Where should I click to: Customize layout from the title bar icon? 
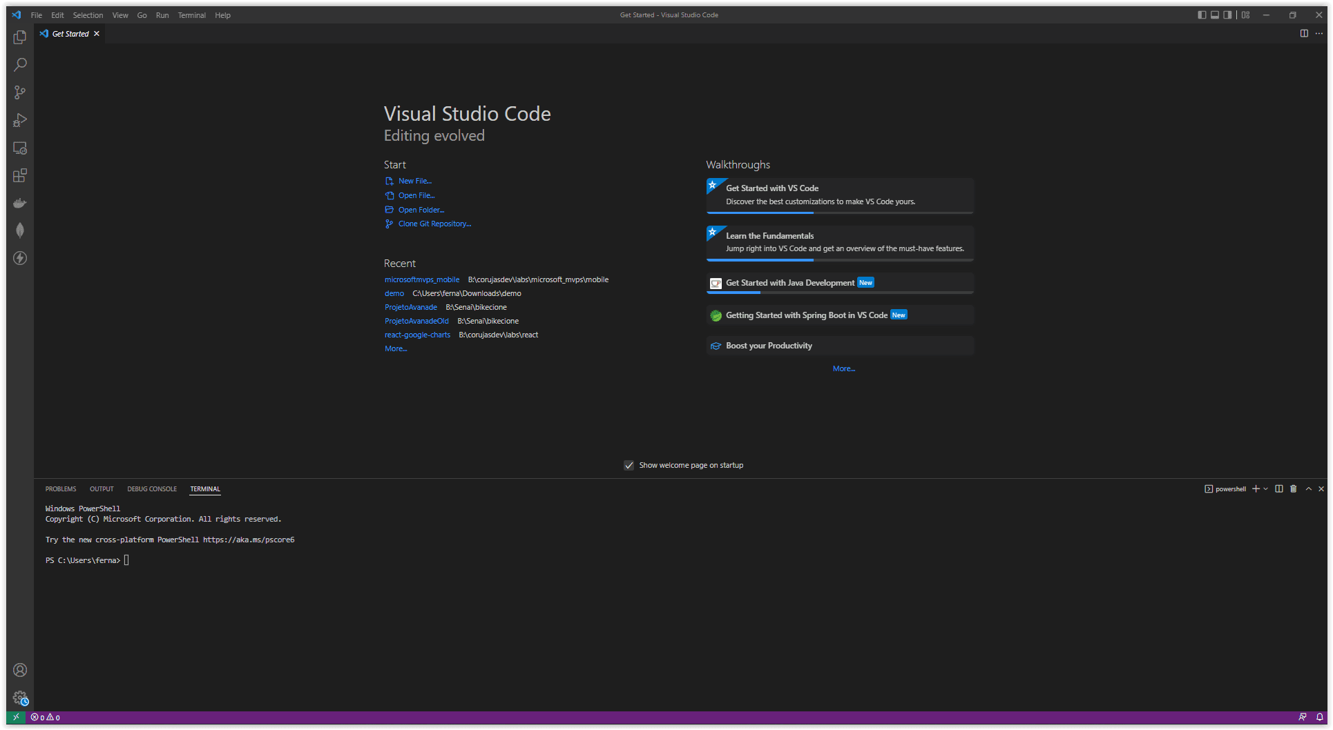(x=1246, y=14)
